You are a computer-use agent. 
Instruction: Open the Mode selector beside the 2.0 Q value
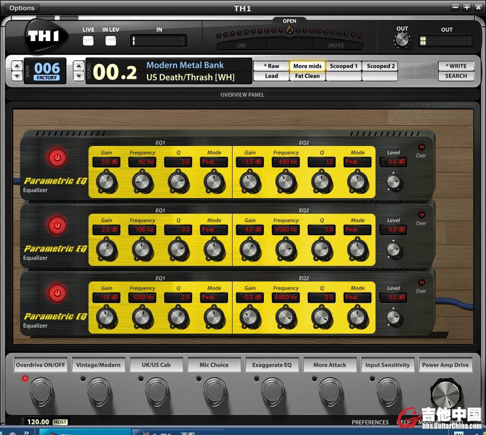[214, 298]
